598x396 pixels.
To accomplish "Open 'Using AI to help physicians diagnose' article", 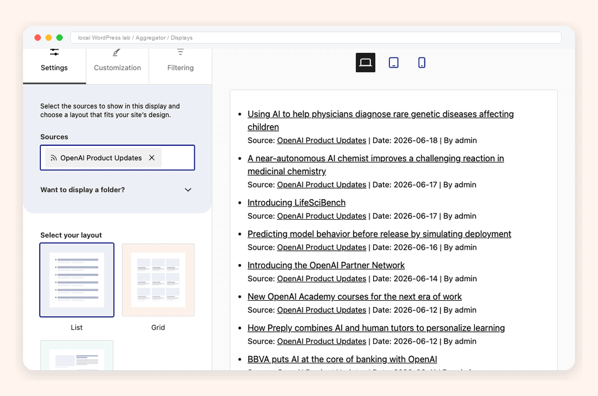I will [x=381, y=121].
